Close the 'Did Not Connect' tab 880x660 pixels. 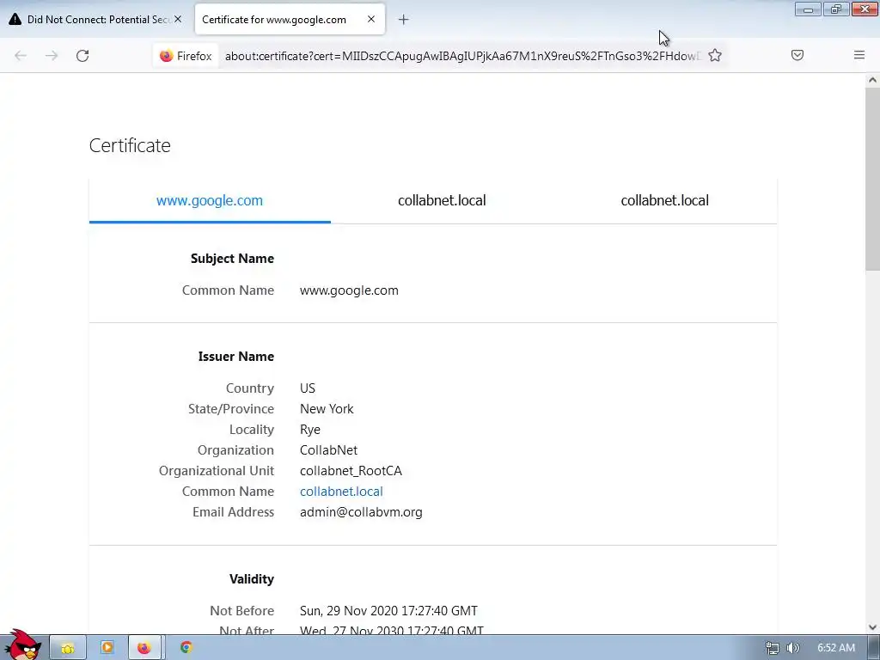pos(178,19)
